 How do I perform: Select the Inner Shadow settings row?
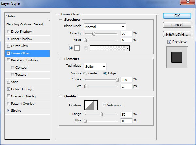[27, 39]
